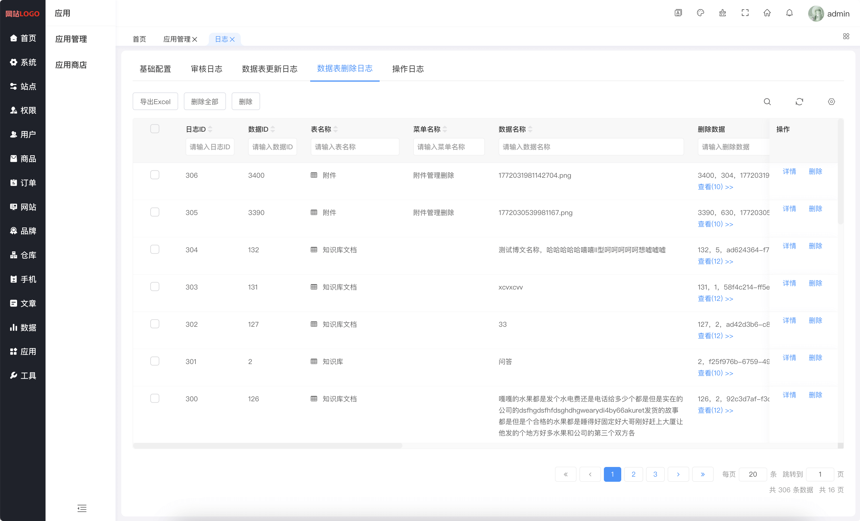Image resolution: width=860 pixels, height=521 pixels.
Task: Click the refresh table icon
Action: 799,102
